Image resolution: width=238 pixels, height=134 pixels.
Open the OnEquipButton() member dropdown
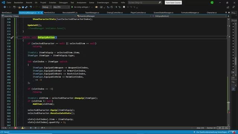click(x=189, y=16)
